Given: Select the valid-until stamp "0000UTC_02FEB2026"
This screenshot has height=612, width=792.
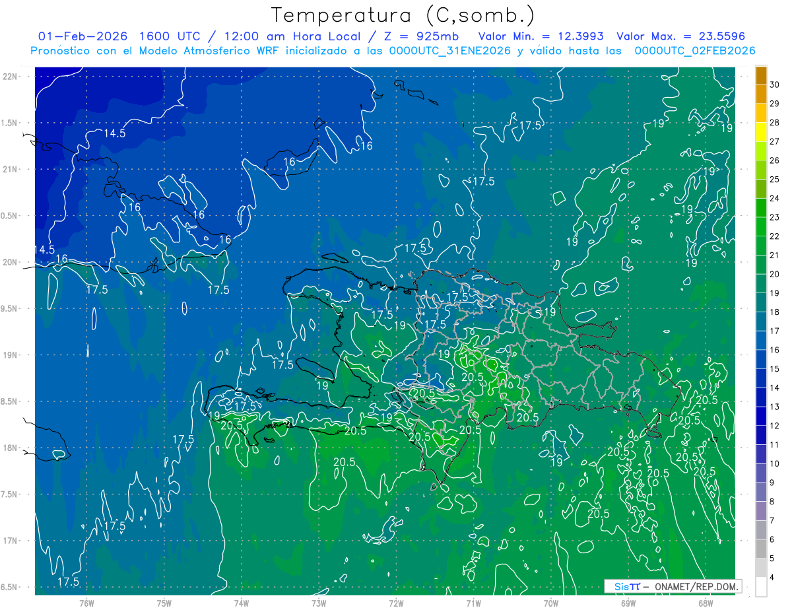Looking at the screenshot, I should [694, 51].
